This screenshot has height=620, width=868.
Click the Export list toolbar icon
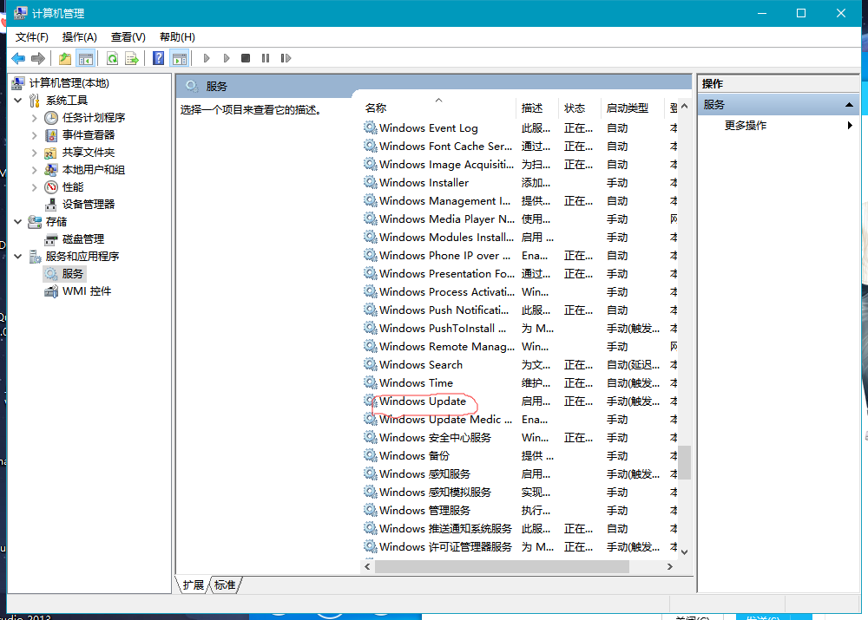tap(132, 58)
